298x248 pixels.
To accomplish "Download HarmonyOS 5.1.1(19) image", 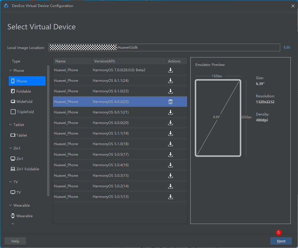I will pyautogui.click(x=170, y=133).
